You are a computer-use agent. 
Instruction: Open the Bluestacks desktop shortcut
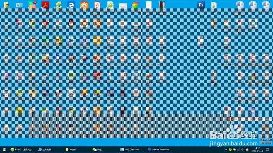point(97,93)
